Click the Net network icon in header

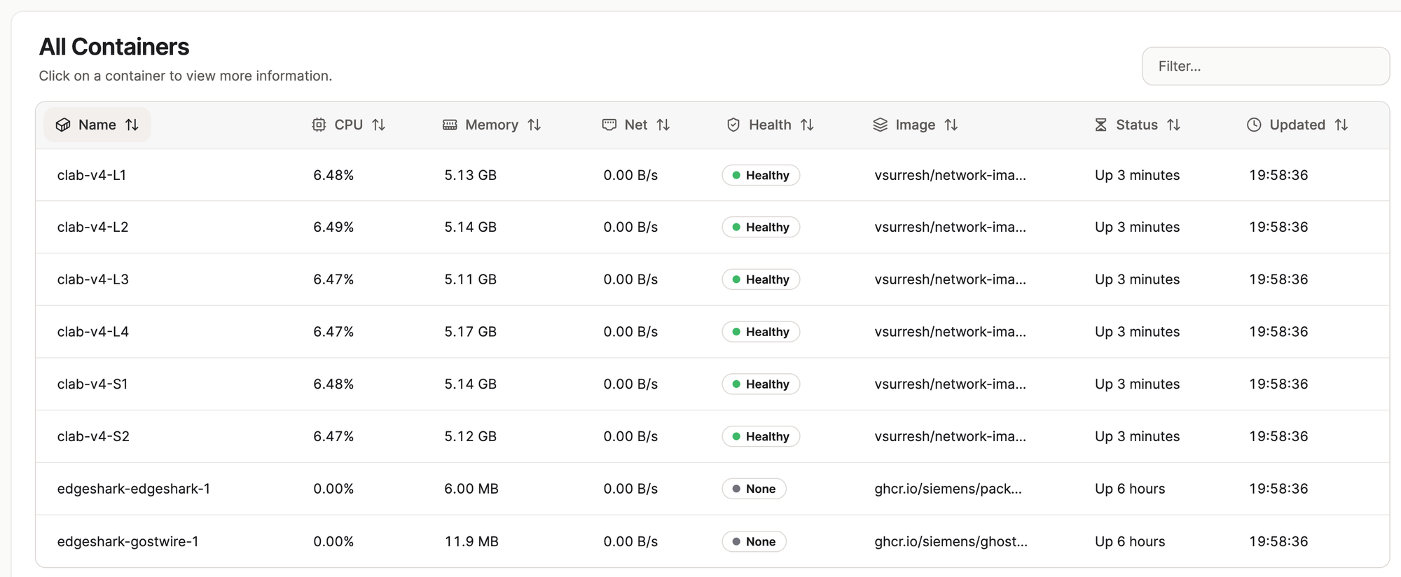[x=609, y=125]
